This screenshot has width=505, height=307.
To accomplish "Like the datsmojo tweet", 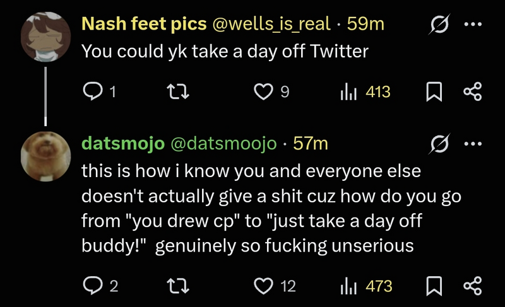I will [263, 286].
